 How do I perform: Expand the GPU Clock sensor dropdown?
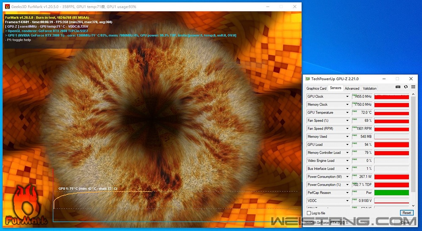(347, 97)
